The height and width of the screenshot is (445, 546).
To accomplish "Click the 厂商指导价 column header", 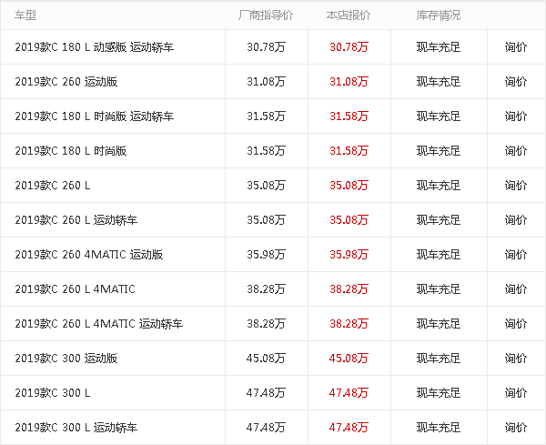I will click(x=265, y=15).
